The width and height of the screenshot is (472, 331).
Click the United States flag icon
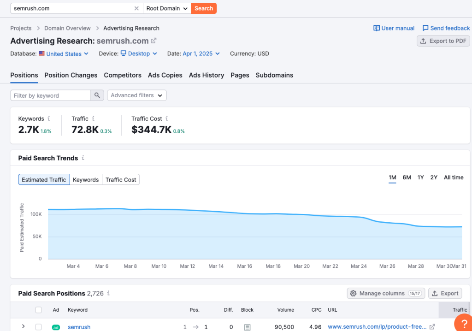coord(41,53)
